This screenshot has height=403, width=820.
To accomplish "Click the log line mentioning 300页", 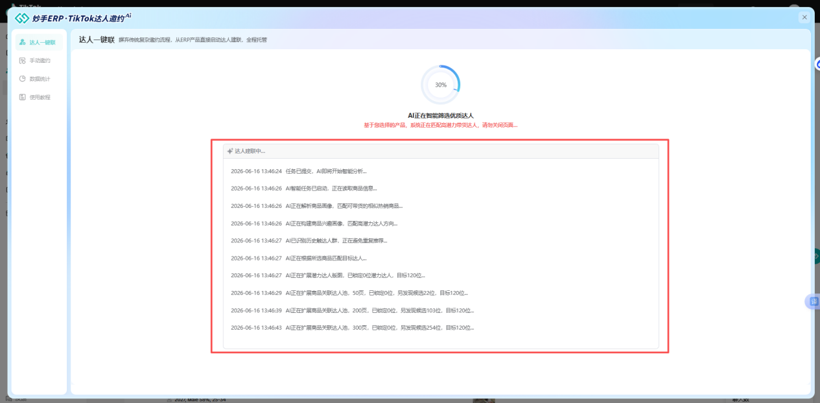I will click(x=352, y=328).
